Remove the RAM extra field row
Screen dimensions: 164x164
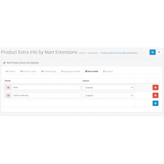(155, 88)
